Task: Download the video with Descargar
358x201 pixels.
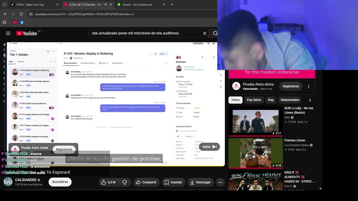Action: 201,182
